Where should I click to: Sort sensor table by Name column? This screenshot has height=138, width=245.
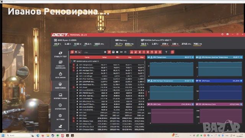87,57
